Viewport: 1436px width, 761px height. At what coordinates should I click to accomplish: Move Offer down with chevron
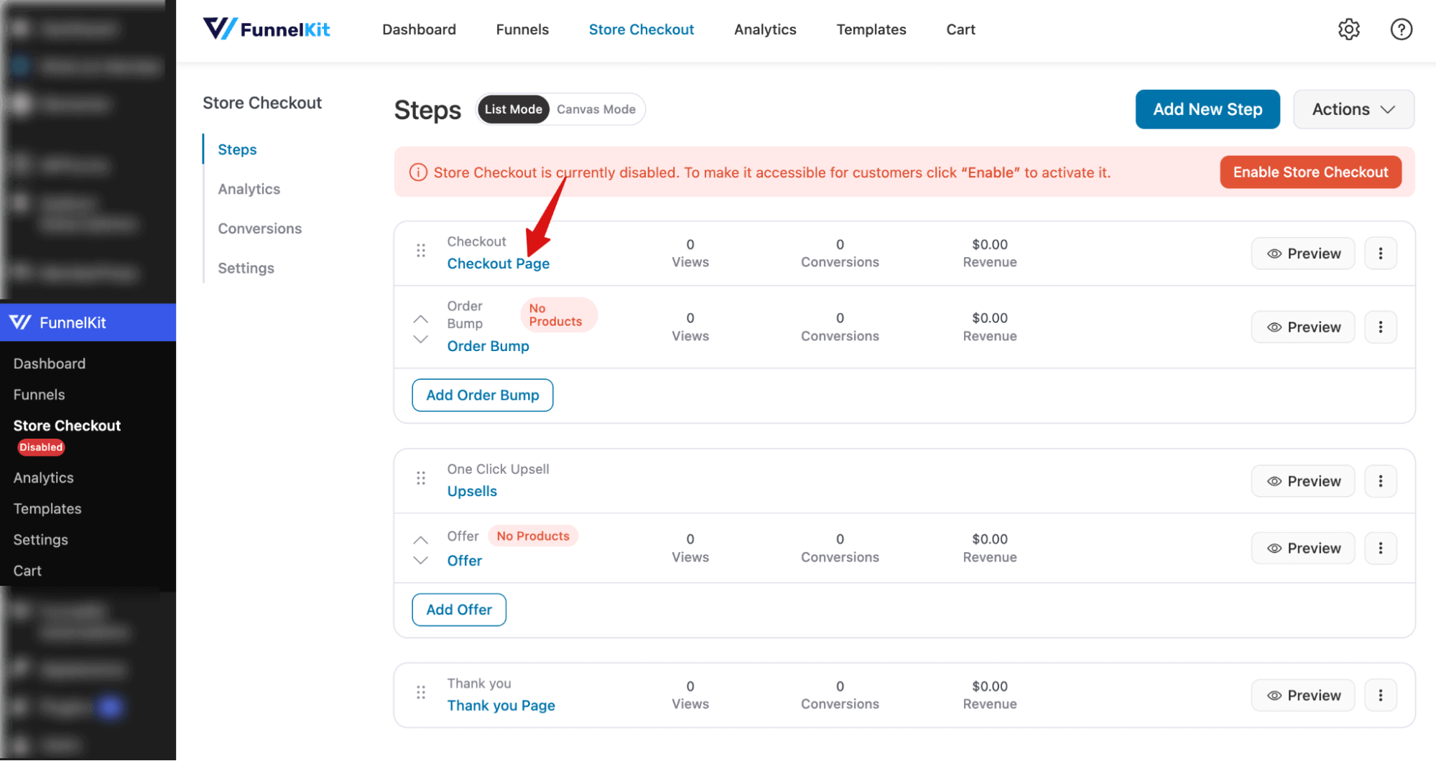tap(421, 560)
